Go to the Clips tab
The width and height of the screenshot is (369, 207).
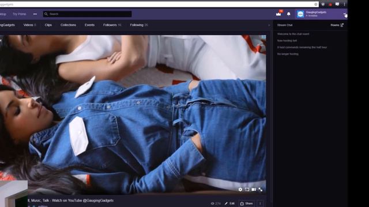click(x=48, y=25)
